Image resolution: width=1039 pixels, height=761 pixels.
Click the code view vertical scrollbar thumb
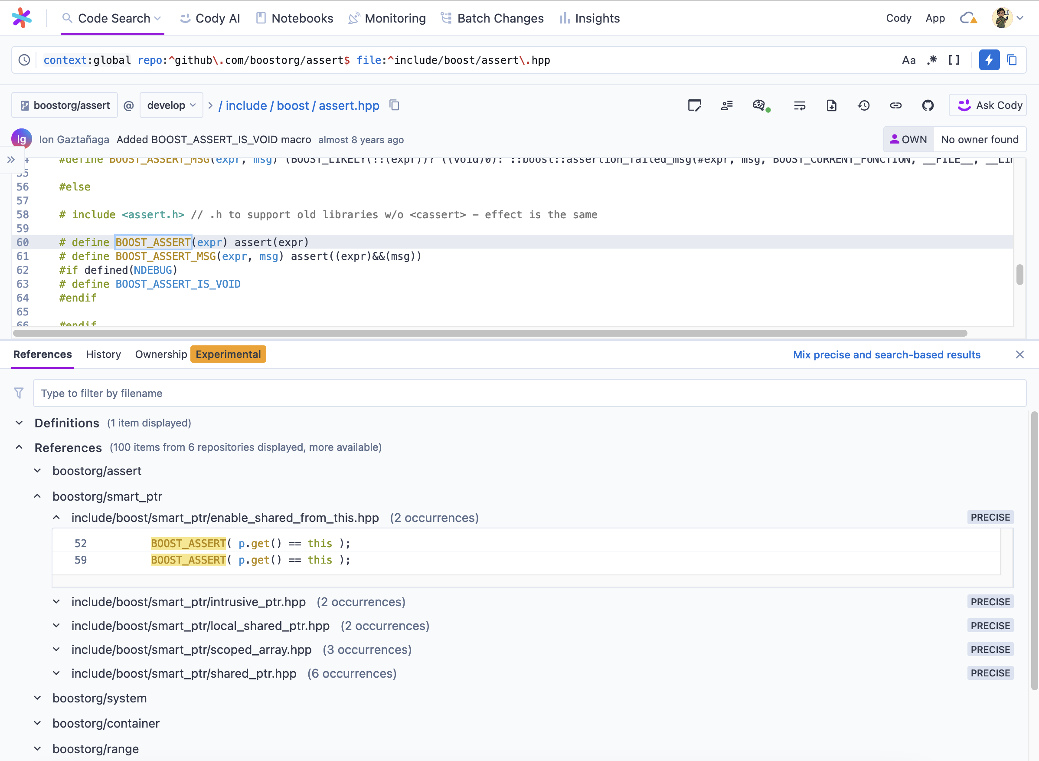[x=1019, y=275]
